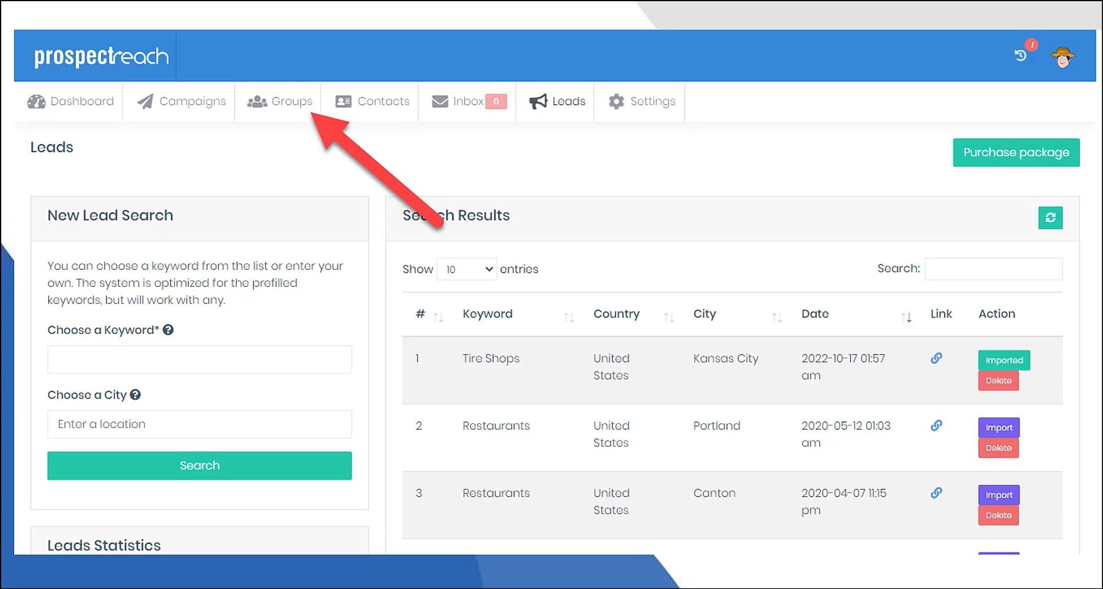1103x589 pixels.
Task: Click the Kansas City cell
Action: pos(726,359)
